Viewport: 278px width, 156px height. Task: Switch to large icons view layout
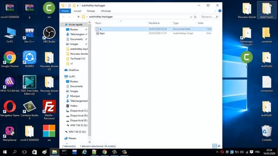click(x=219, y=146)
